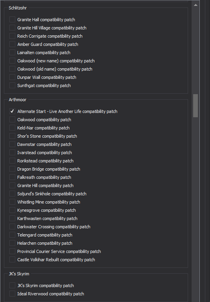Click the vertical scrollbar thumb
The image size is (210, 302).
pyautogui.click(x=196, y=106)
